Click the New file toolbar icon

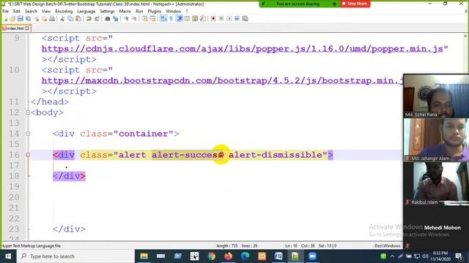click(x=5, y=18)
